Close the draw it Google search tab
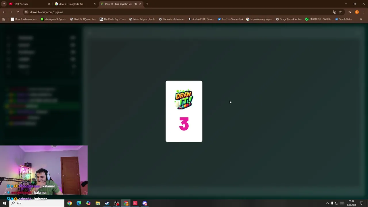The width and height of the screenshot is (368, 207). point(95,4)
